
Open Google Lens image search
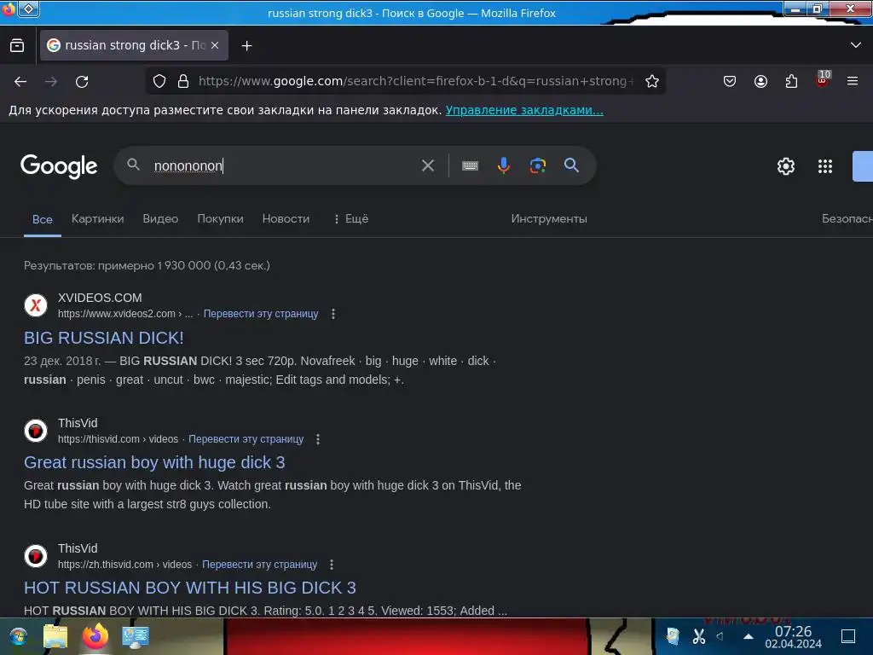coord(537,165)
